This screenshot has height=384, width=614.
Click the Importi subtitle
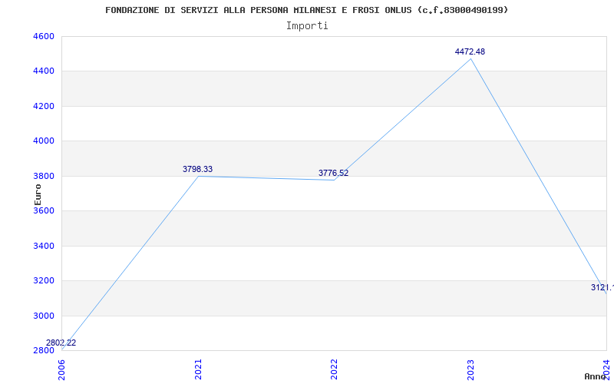[307, 26]
